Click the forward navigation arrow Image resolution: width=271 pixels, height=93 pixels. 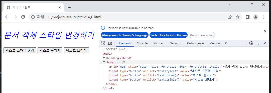15,17
